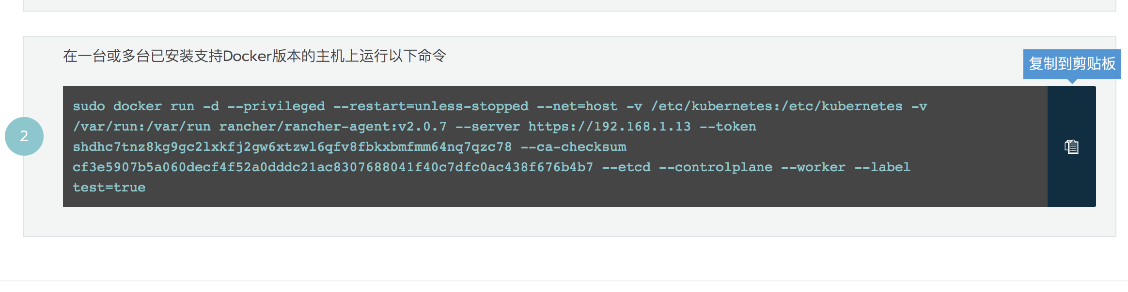Click the 复制到剪贴板 tooltip label
Screen dimensions: 1128x292
pyautogui.click(x=1072, y=64)
